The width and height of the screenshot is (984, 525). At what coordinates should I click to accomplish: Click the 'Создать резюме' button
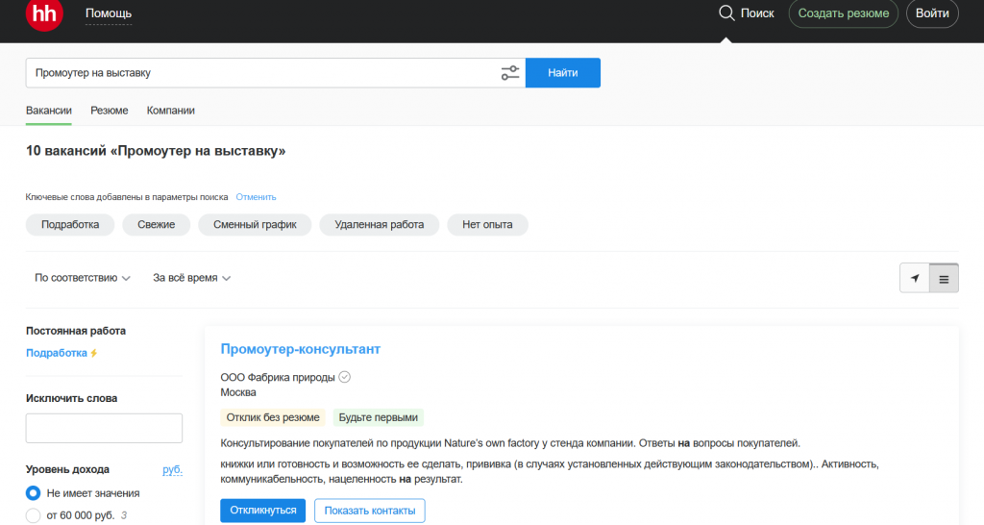click(844, 13)
